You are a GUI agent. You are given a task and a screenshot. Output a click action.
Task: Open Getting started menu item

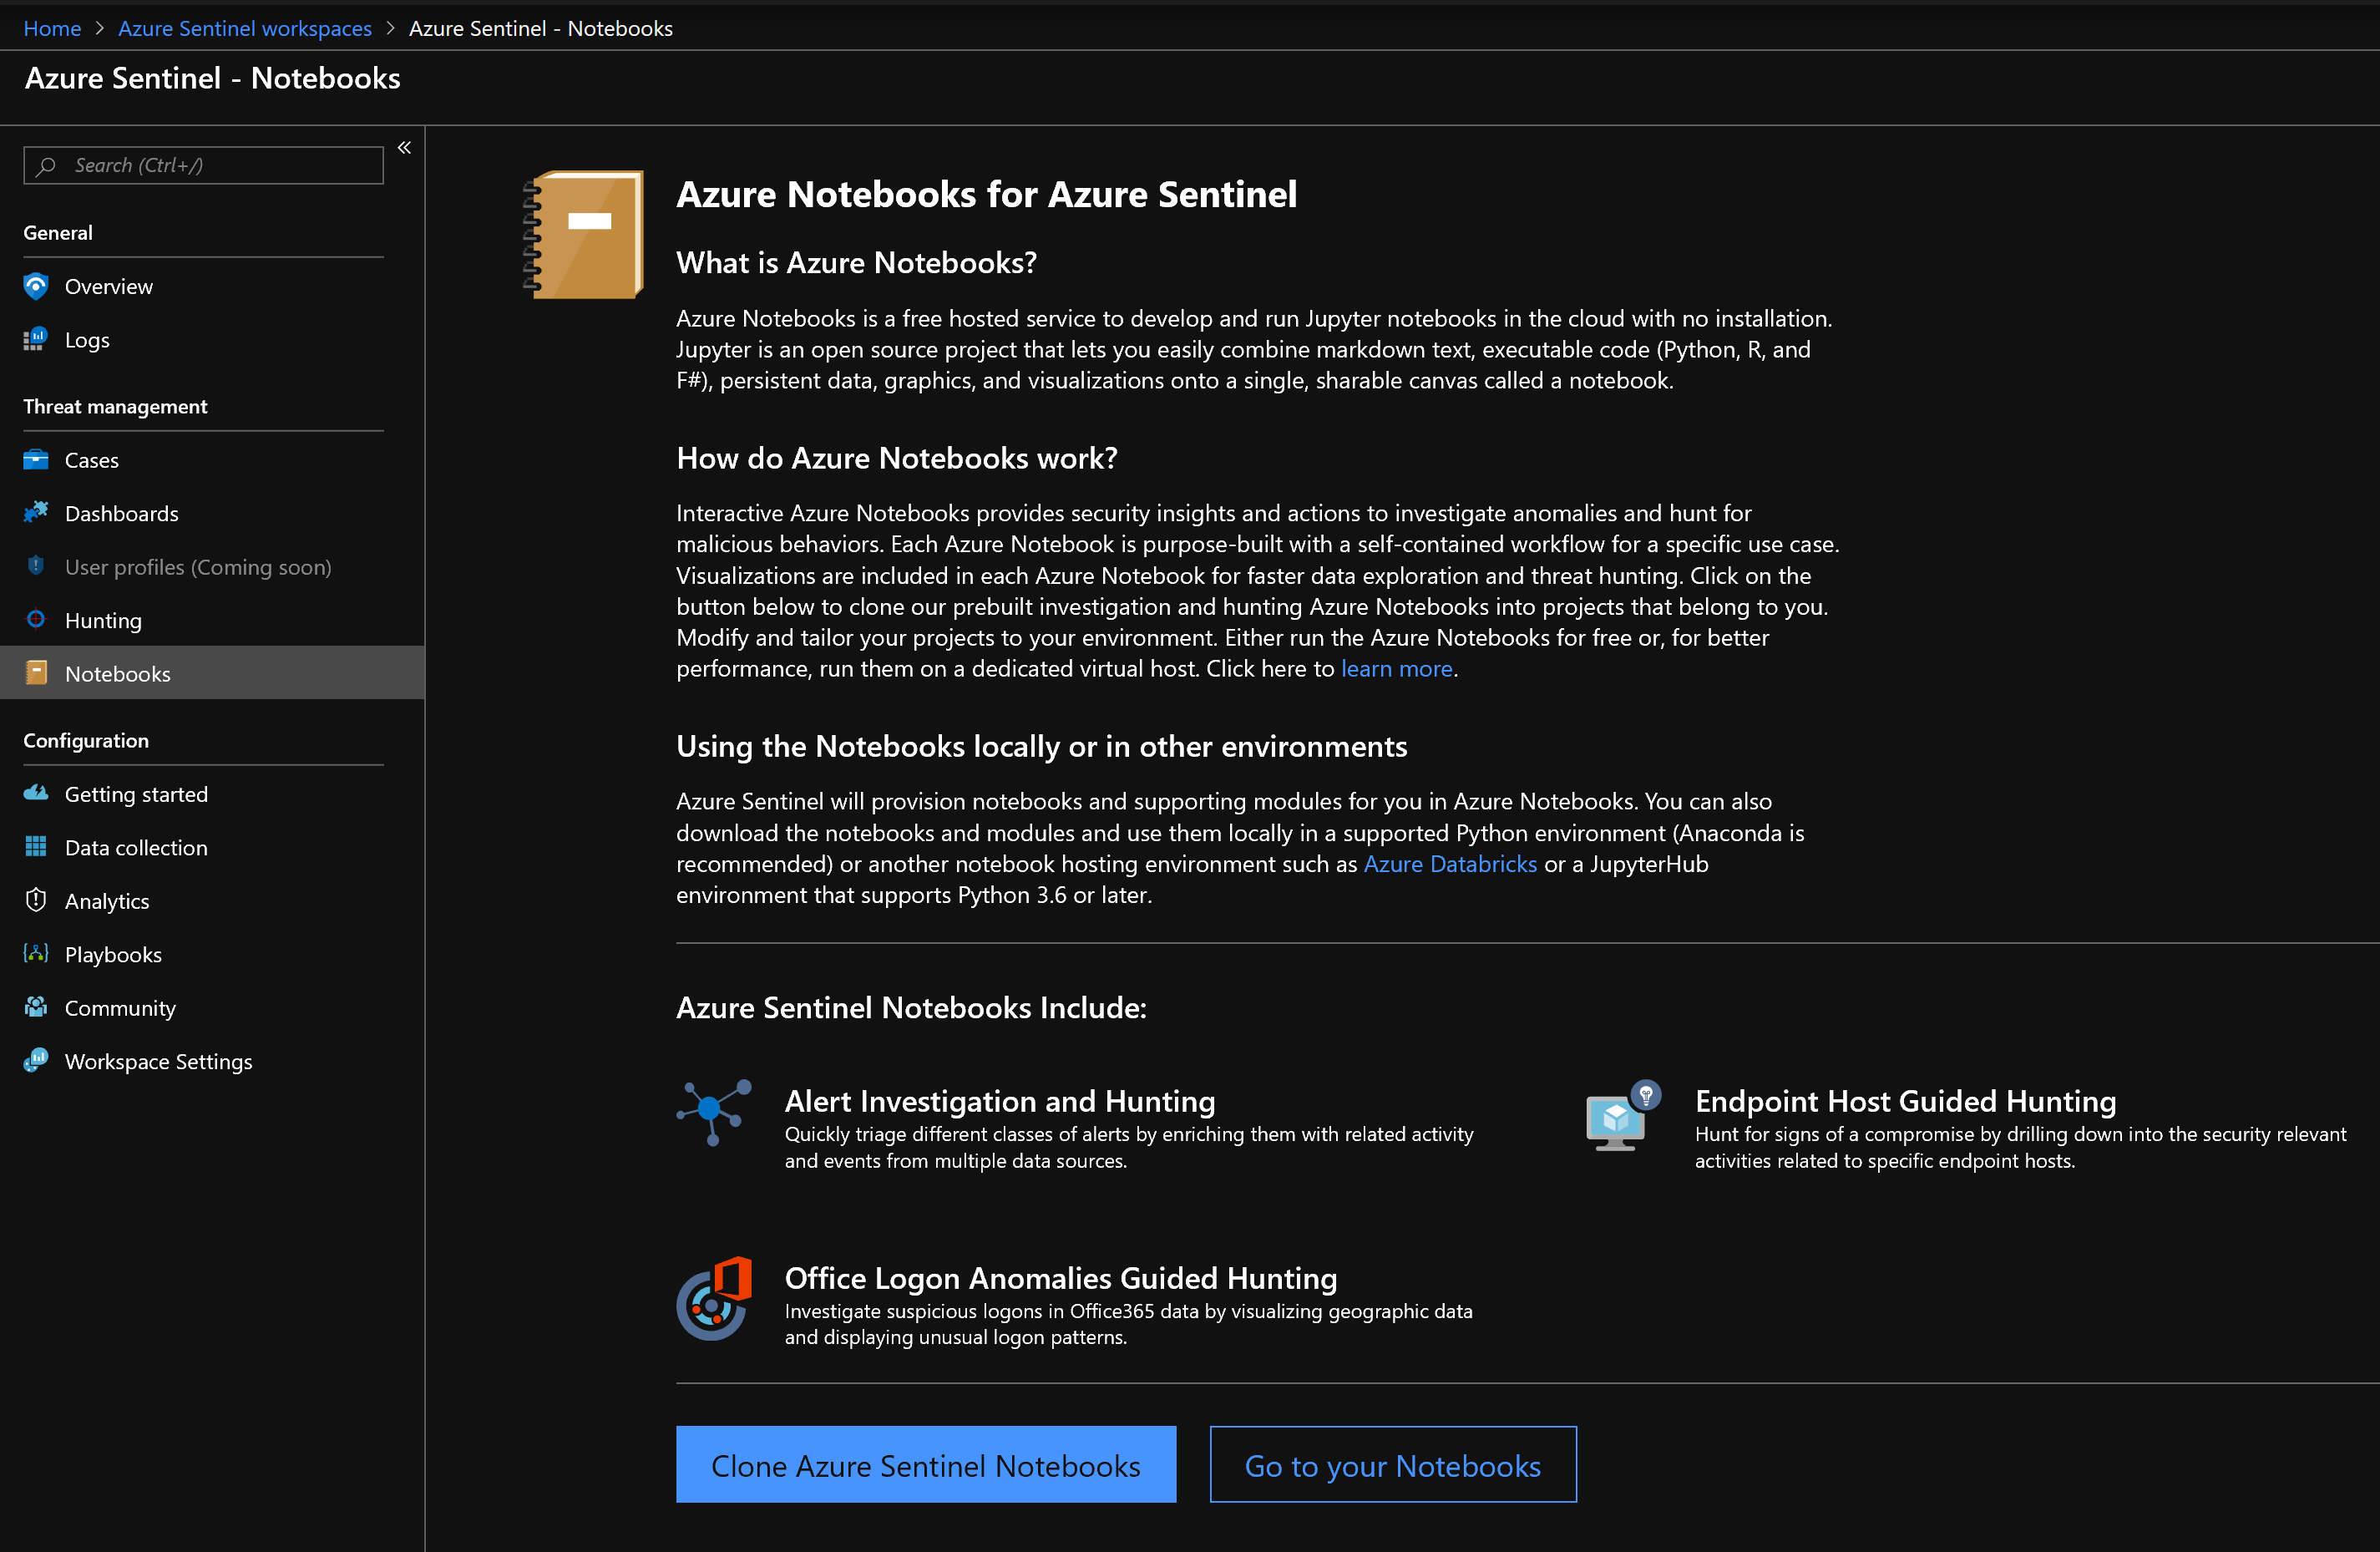pyautogui.click(x=136, y=794)
